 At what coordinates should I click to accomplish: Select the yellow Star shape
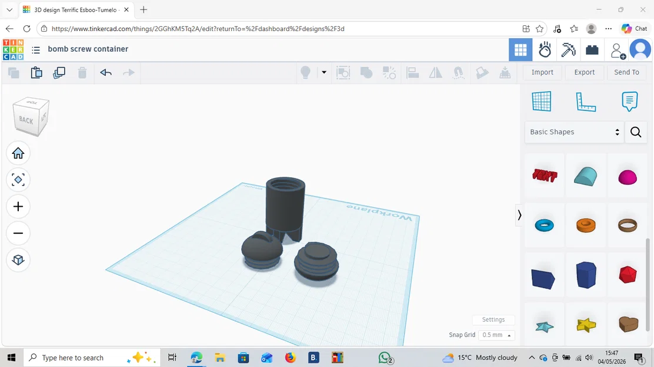pyautogui.click(x=586, y=325)
